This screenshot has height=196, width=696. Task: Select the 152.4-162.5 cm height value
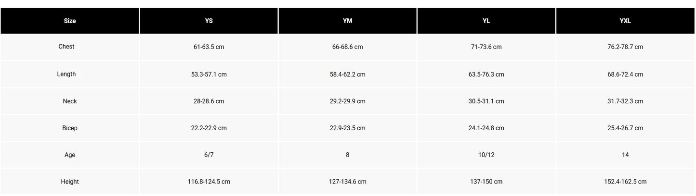625,182
